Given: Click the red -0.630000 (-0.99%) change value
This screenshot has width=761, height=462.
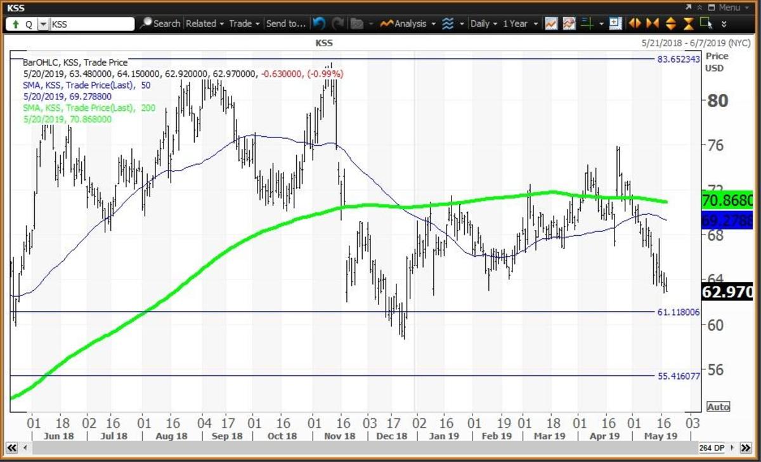Looking at the screenshot, I should (x=303, y=74).
